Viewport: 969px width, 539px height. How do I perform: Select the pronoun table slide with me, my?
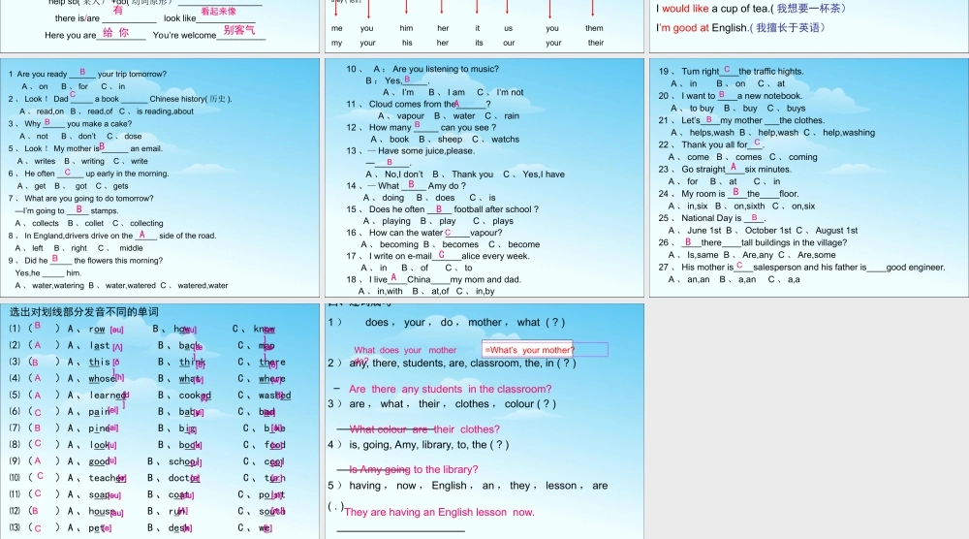coord(484,26)
